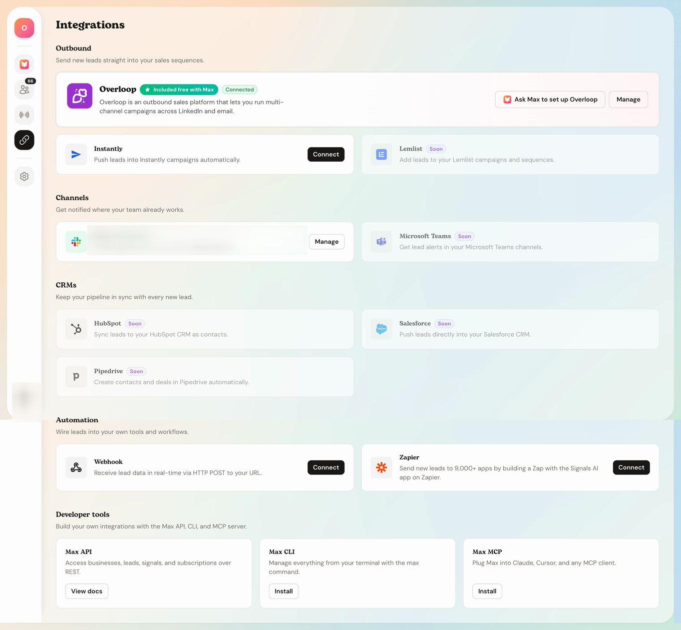Click the Integrations page heading
The width and height of the screenshot is (681, 630).
click(x=90, y=25)
